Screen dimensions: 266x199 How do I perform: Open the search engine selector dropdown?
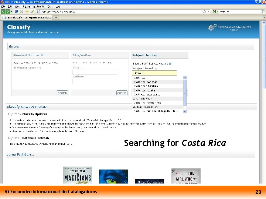click(x=215, y=12)
